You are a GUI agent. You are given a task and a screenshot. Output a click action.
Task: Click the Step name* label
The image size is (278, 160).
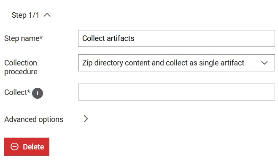pyautogui.click(x=23, y=38)
